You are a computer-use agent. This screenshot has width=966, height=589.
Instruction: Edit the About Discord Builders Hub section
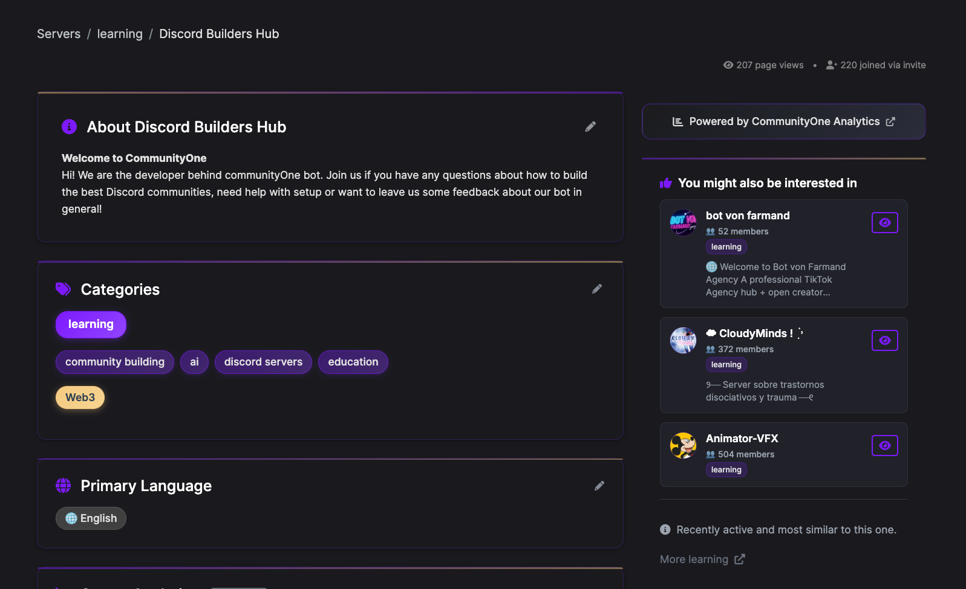pos(590,127)
